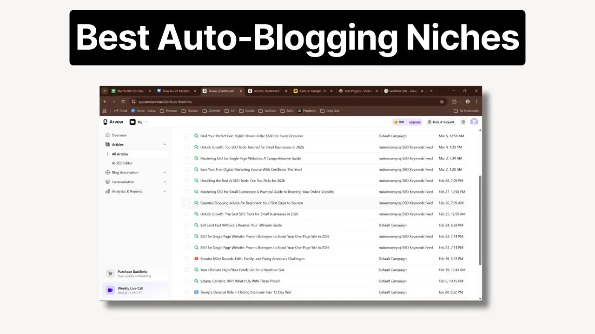Tick the Earn Your Free Digital Marketing Course checkbox
Screen dimensions: 595x334
point(186,170)
